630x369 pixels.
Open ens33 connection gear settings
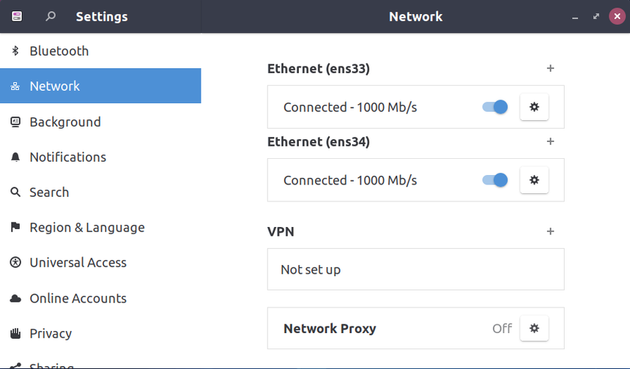(534, 107)
